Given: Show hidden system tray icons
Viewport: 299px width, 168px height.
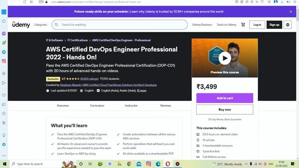Looking at the screenshot, I should 246,164.
